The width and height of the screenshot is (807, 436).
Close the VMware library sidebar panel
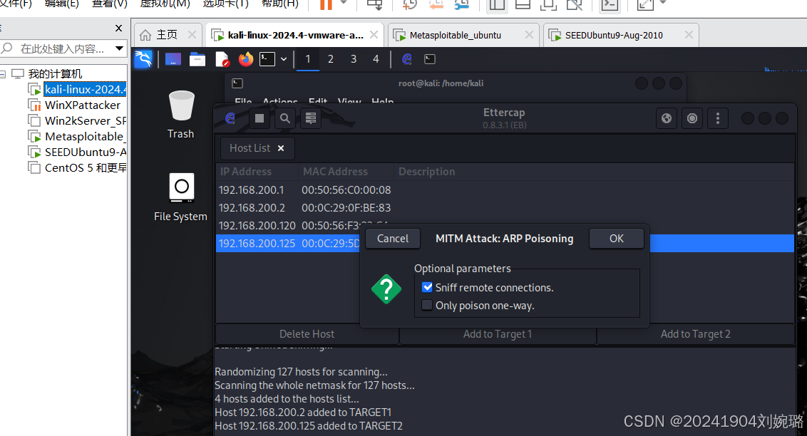coord(119,28)
